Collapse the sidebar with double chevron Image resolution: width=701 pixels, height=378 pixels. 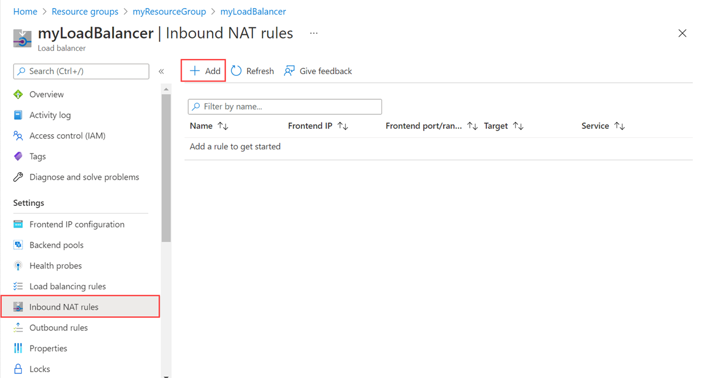tap(161, 71)
